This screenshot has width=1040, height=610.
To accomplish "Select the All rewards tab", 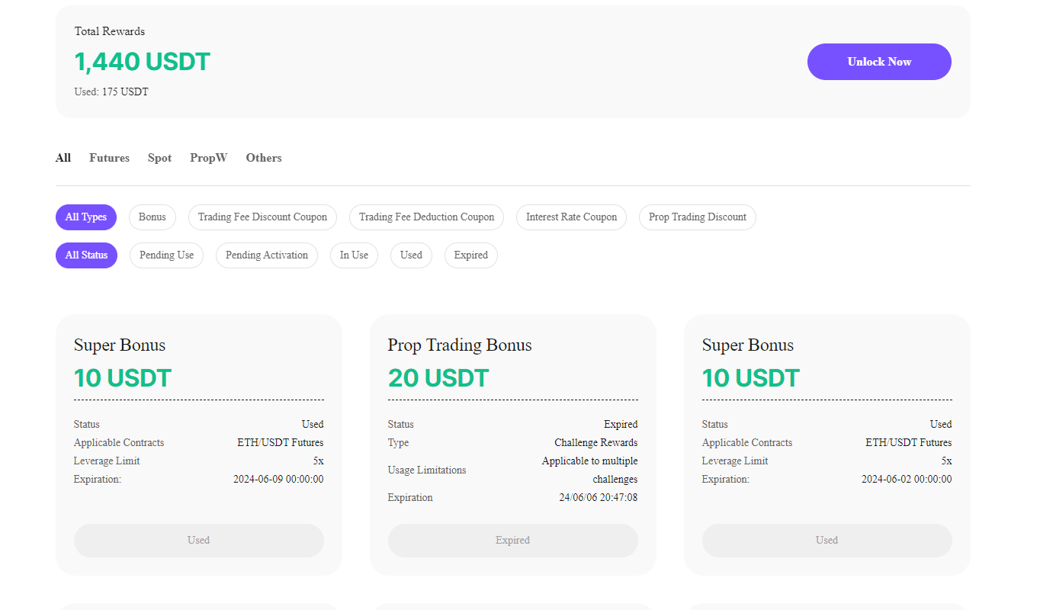I will click(x=63, y=158).
